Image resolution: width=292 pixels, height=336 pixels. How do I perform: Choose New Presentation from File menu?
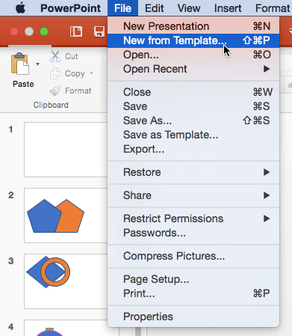pos(193,26)
